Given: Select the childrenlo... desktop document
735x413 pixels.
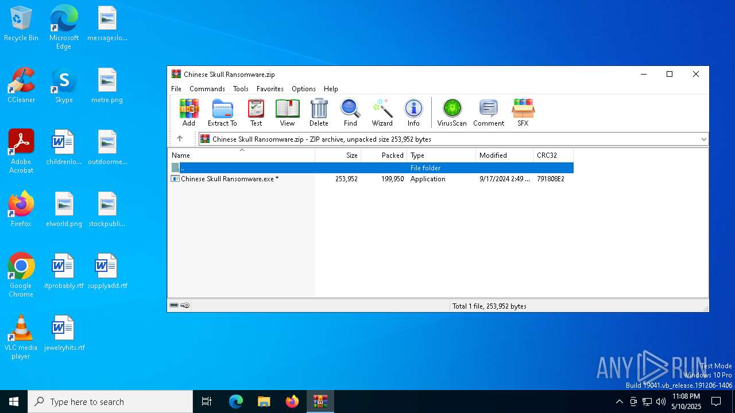Looking at the screenshot, I should (x=64, y=148).
